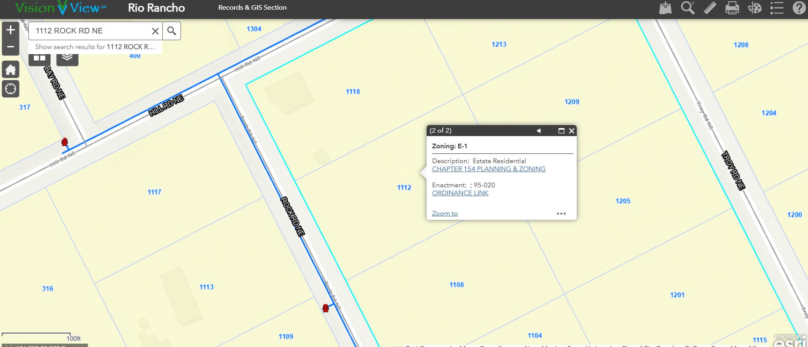Viewport: 808px width, 347px height.
Task: Open the paint palette draw tool
Action: click(x=755, y=8)
